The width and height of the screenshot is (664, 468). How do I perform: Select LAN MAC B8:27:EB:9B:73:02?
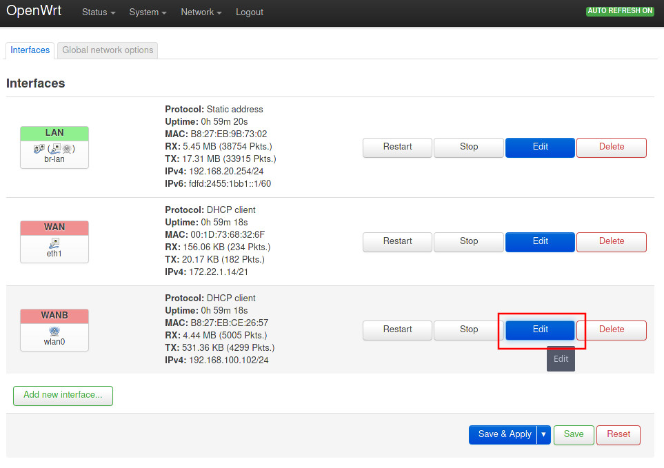coord(229,134)
